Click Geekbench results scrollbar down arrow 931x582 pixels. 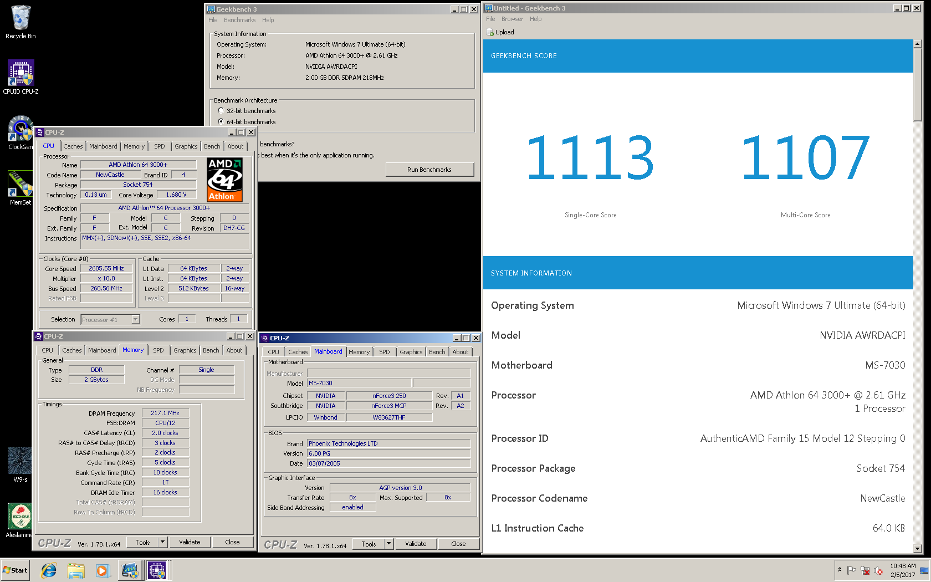click(x=918, y=549)
